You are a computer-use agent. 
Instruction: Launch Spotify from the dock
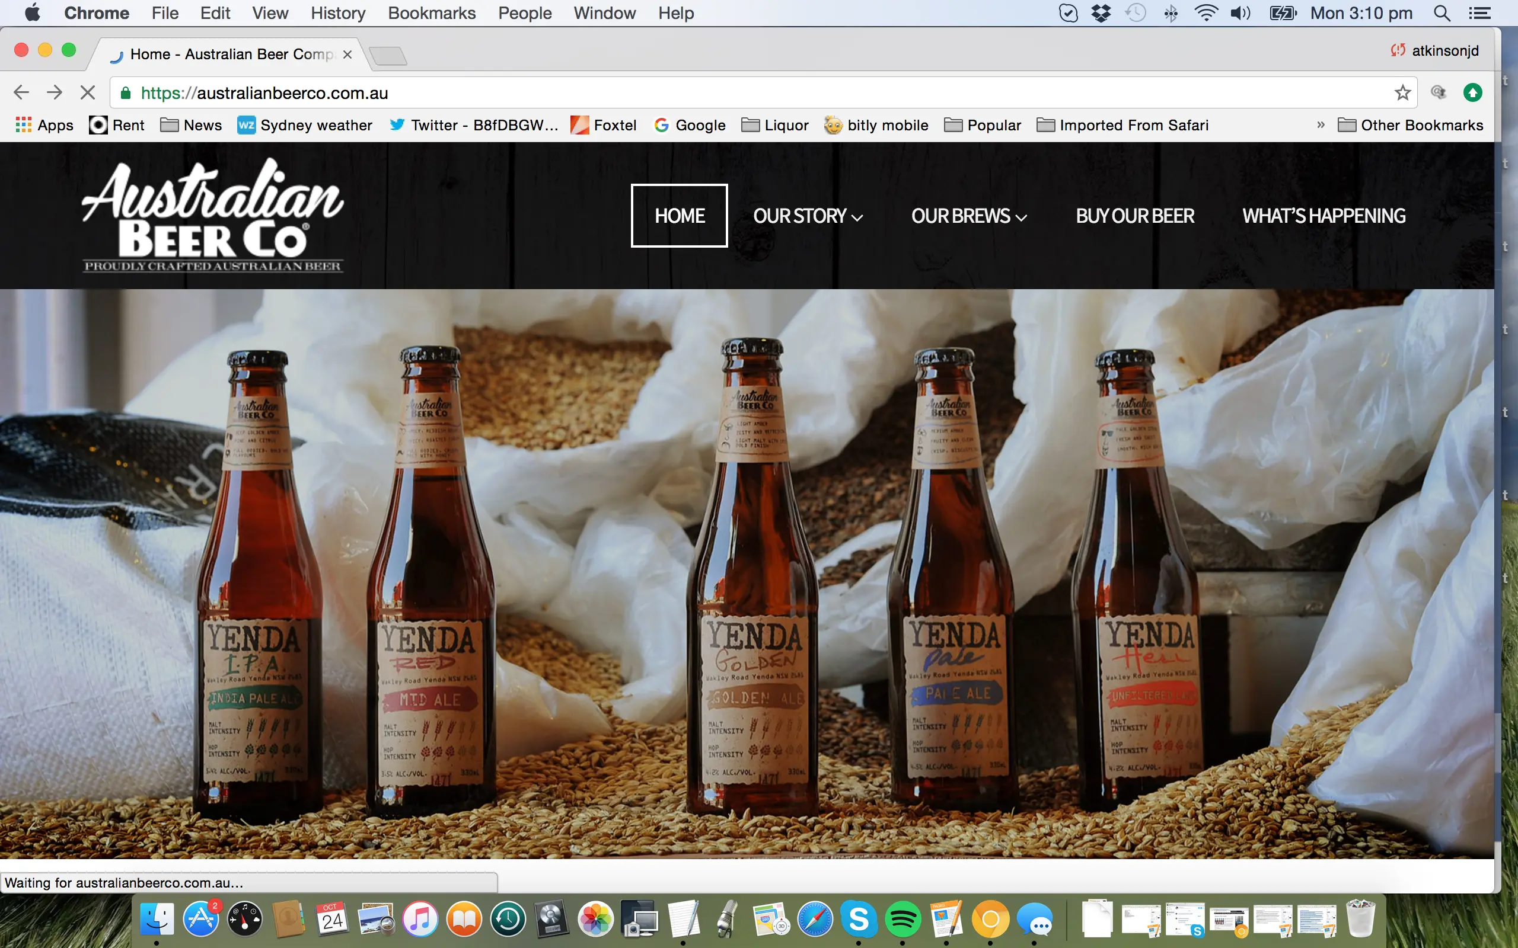903,919
